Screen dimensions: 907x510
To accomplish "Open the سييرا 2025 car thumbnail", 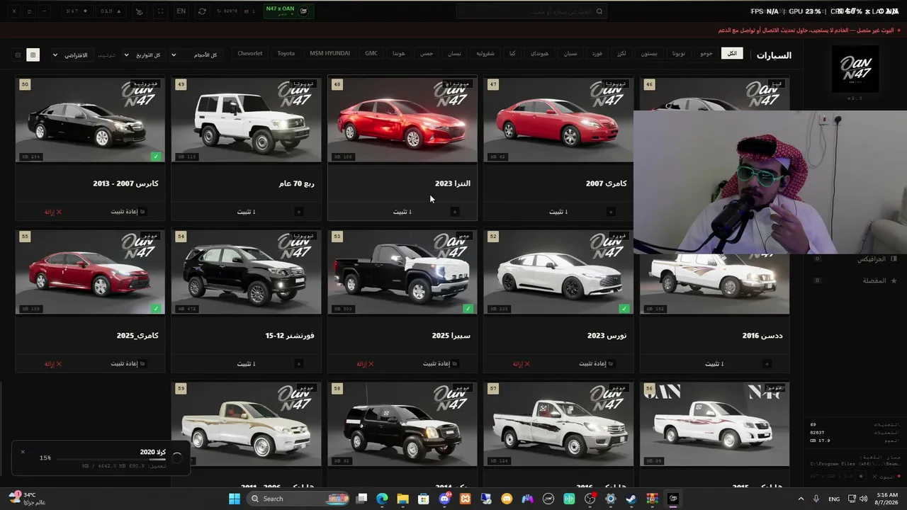I will (402, 272).
